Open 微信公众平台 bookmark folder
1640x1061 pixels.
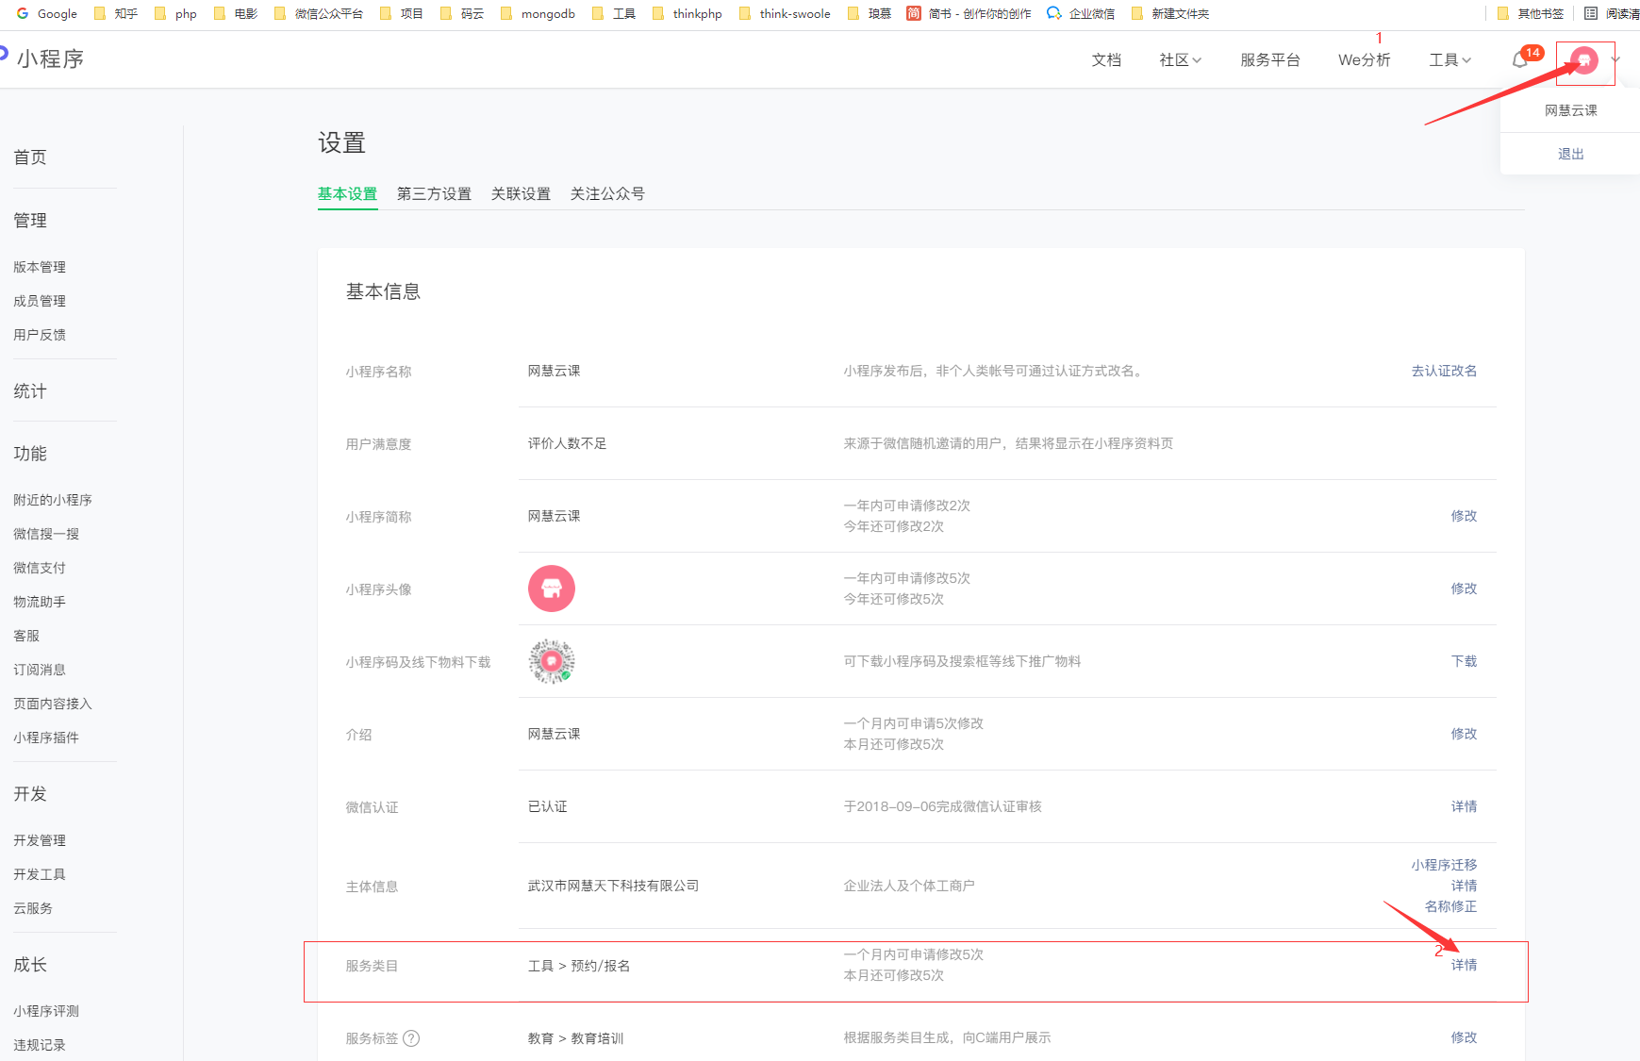[318, 13]
